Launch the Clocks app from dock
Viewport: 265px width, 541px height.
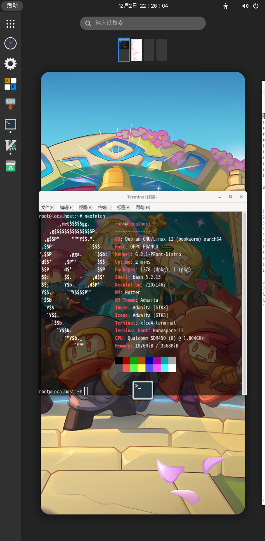click(10, 44)
